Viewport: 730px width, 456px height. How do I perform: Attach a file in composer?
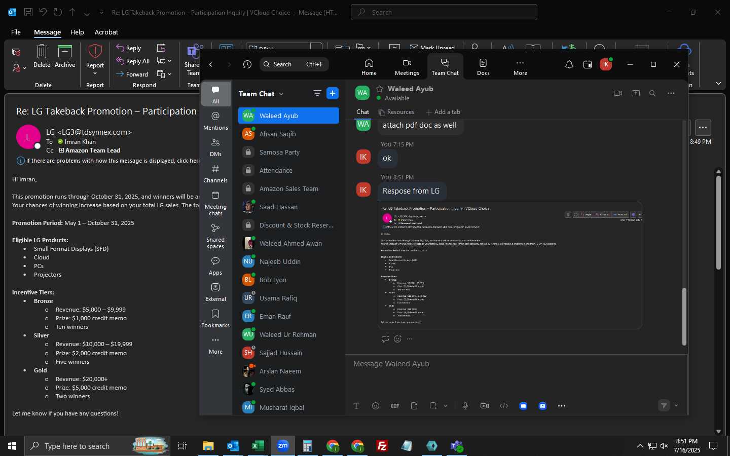(x=414, y=406)
